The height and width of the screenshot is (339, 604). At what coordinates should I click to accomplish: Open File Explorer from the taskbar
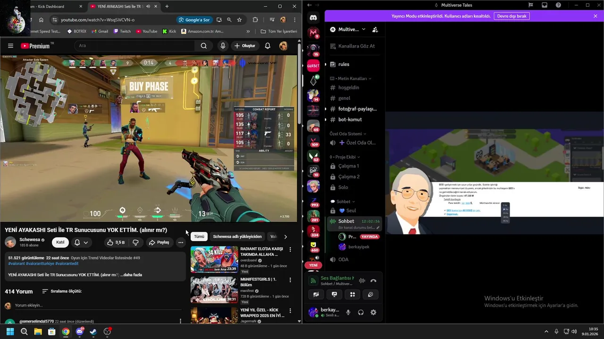[38, 331]
